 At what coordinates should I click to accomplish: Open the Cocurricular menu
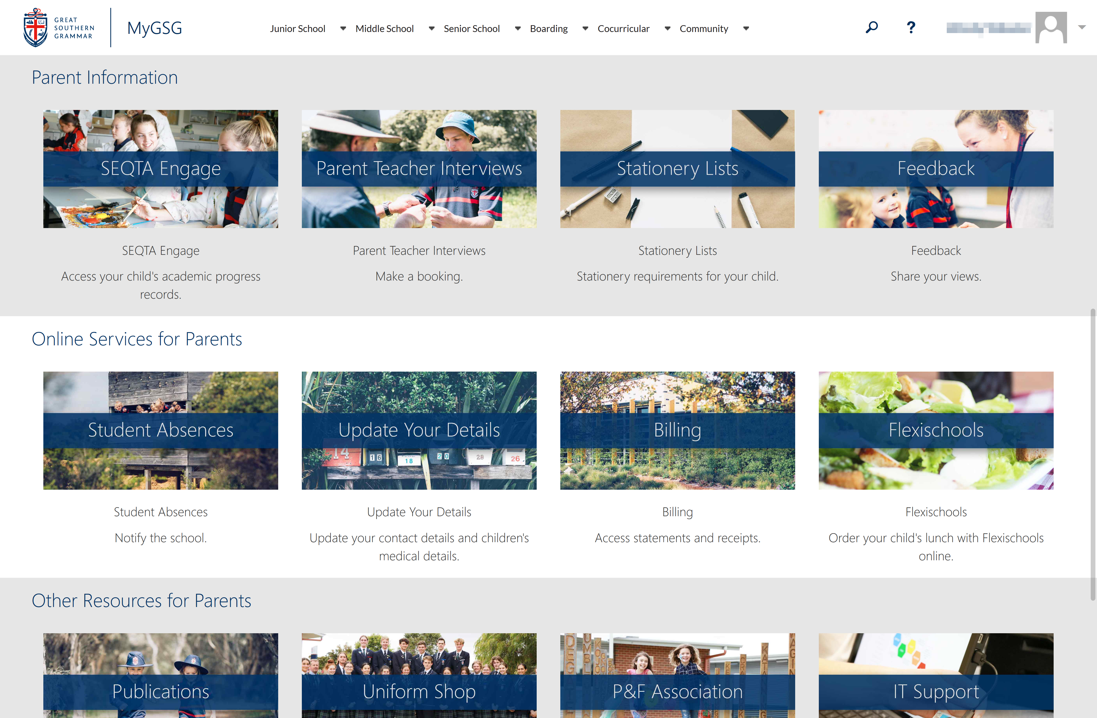coord(623,29)
